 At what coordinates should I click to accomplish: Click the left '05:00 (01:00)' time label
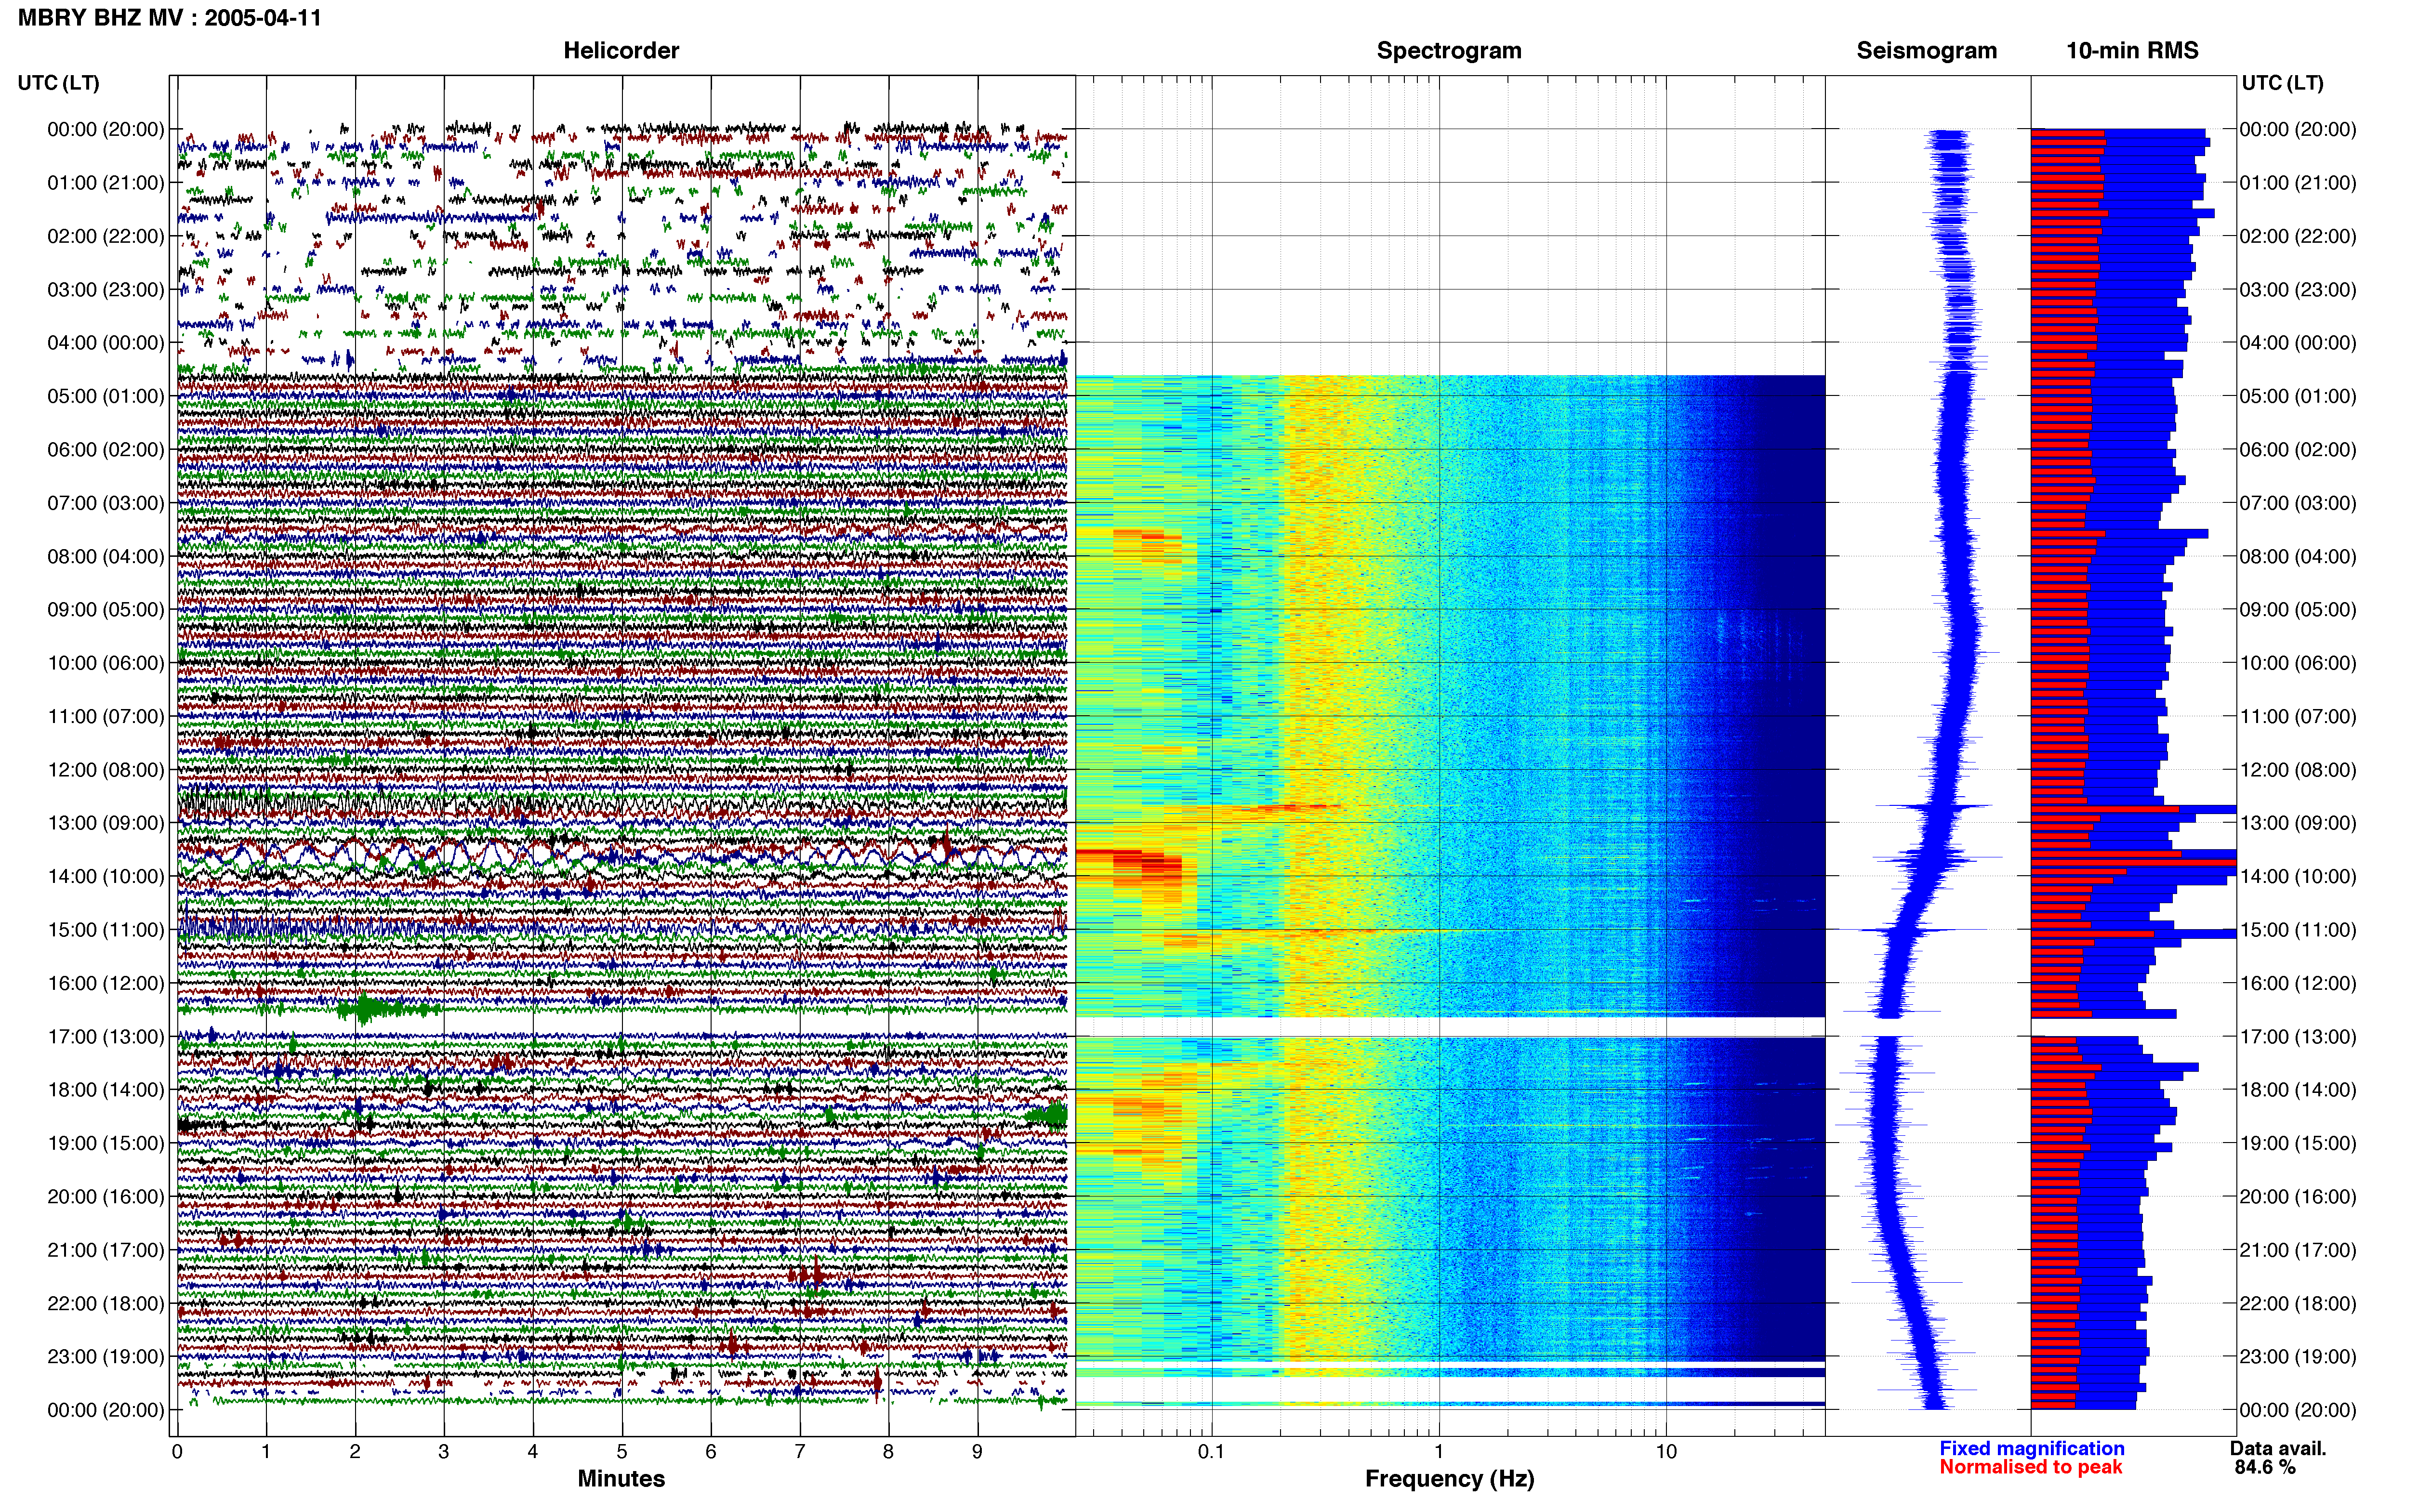106,396
